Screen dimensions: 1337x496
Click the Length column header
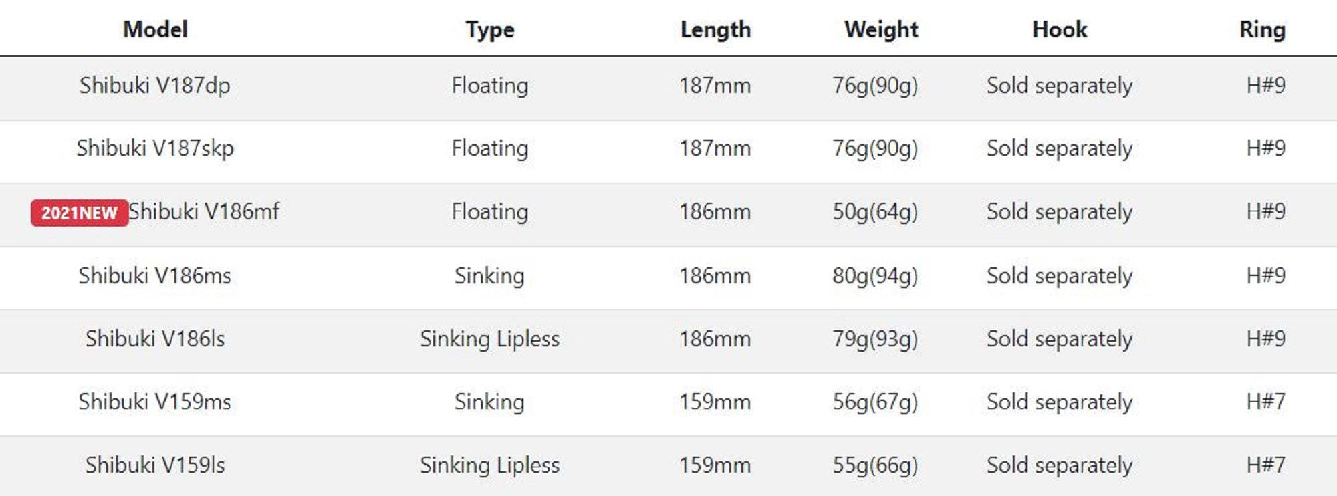(x=715, y=29)
